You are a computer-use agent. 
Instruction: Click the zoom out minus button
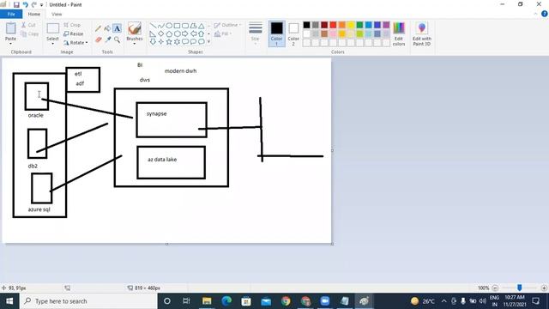tap(495, 288)
